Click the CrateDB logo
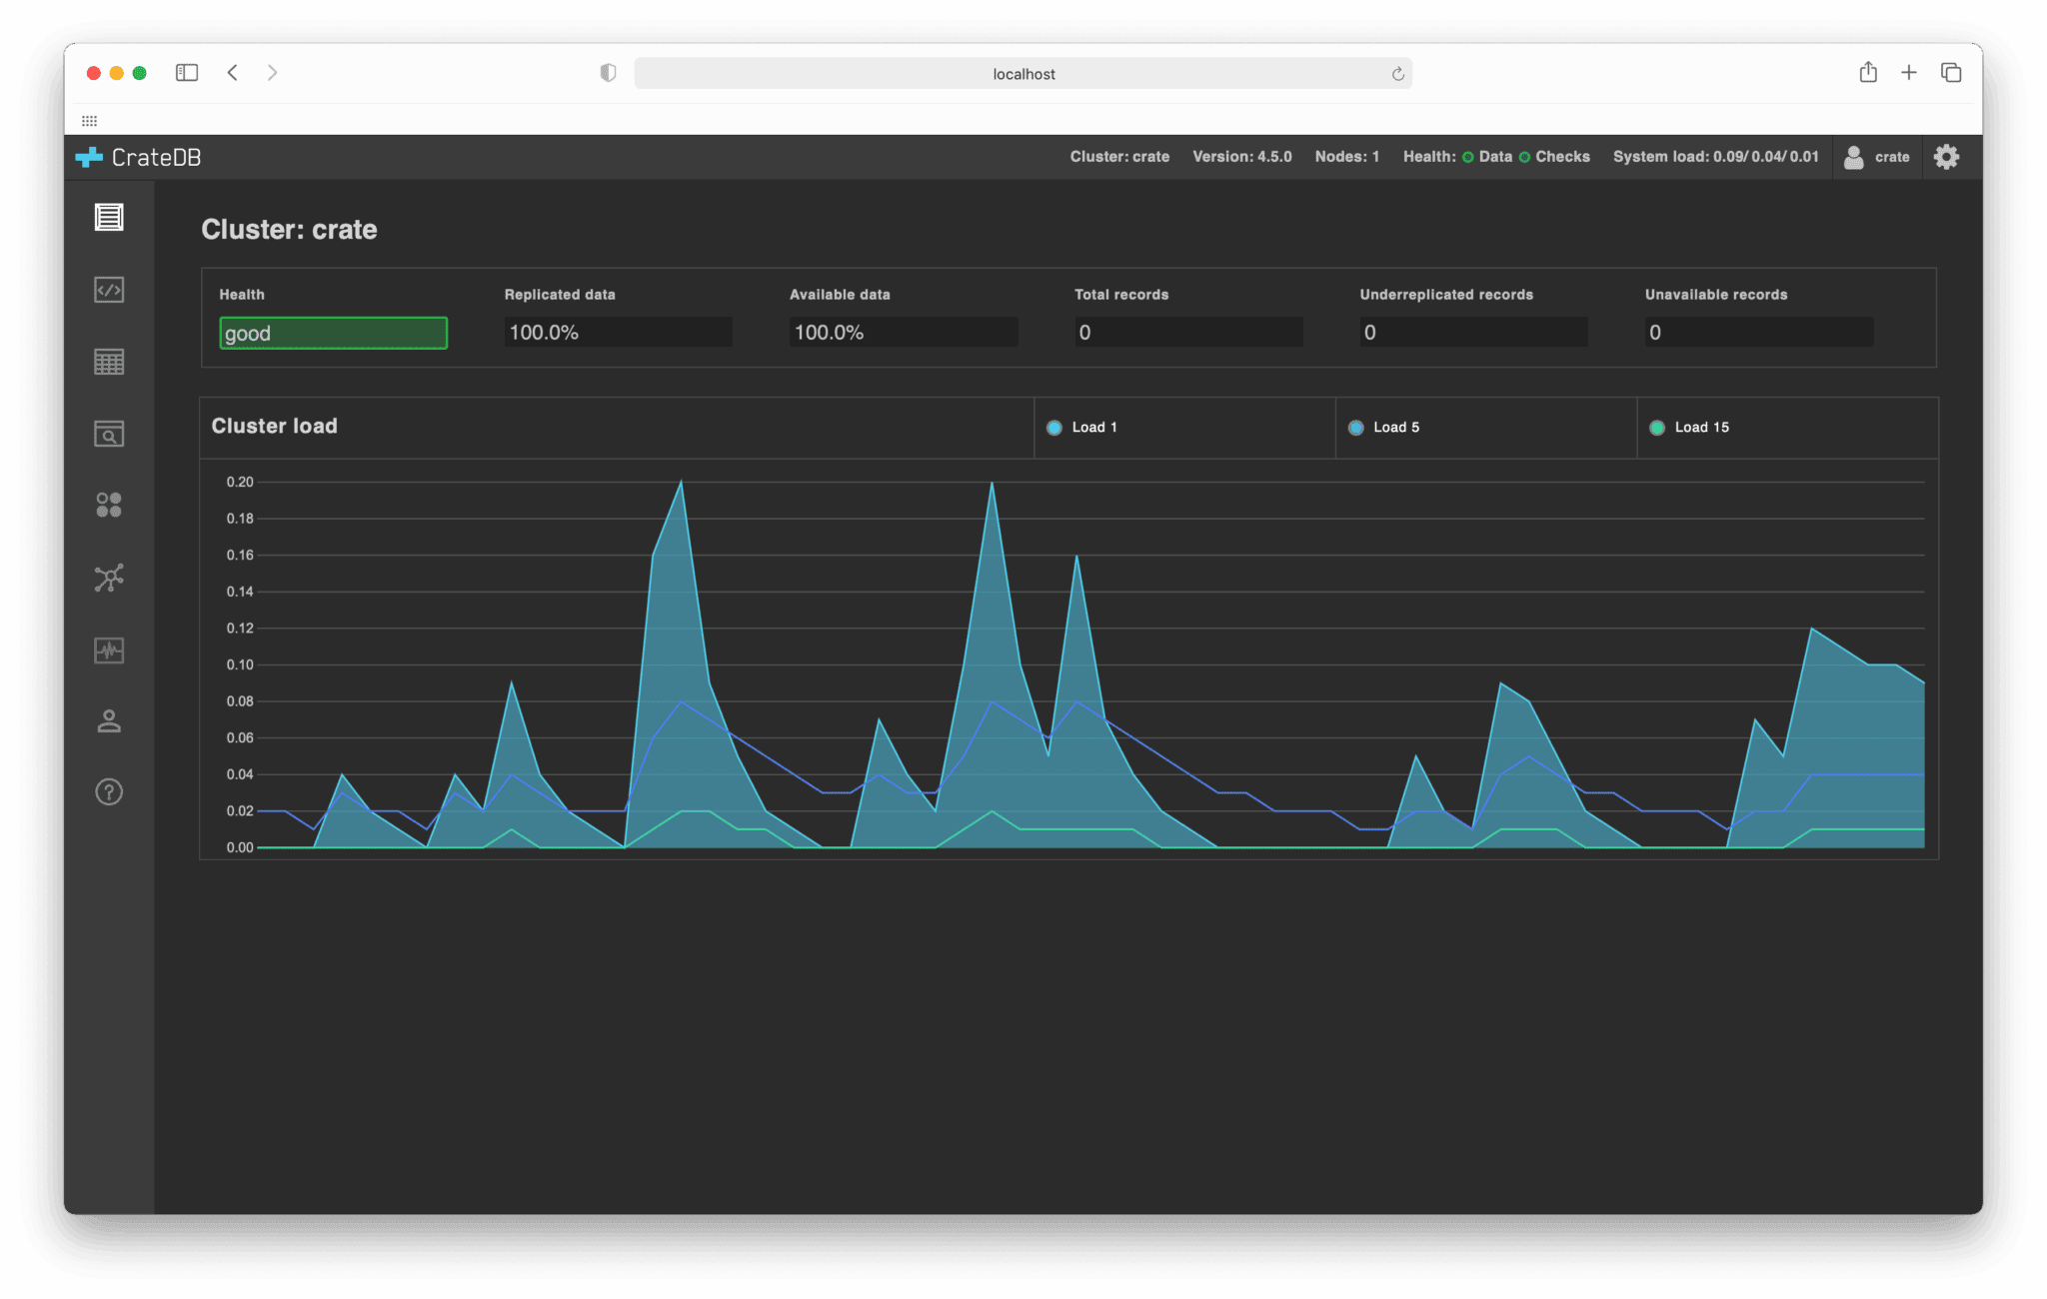The height and width of the screenshot is (1299, 2047). [x=139, y=157]
